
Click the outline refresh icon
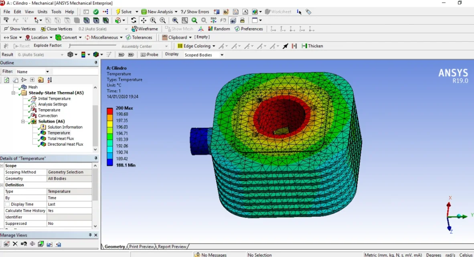(6, 80)
